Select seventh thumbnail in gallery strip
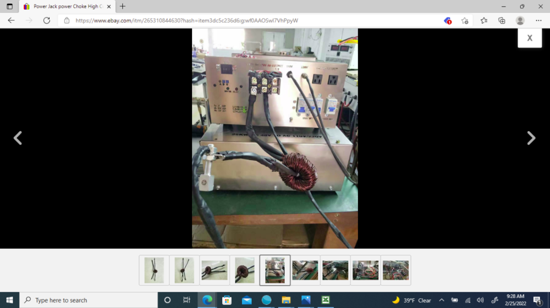 click(335, 270)
